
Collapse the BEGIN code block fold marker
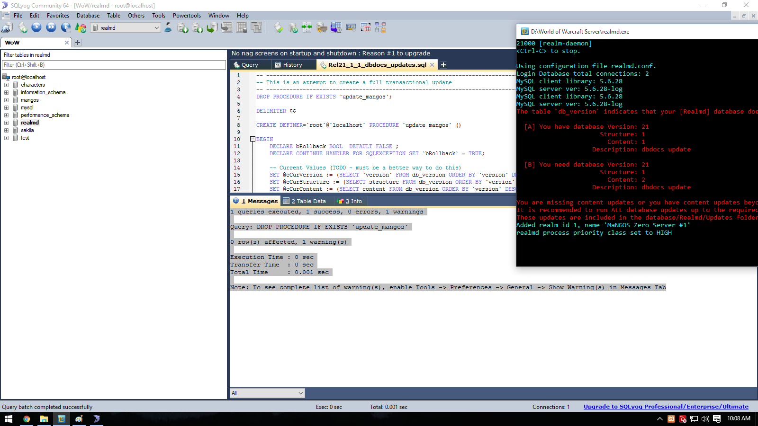(253, 139)
